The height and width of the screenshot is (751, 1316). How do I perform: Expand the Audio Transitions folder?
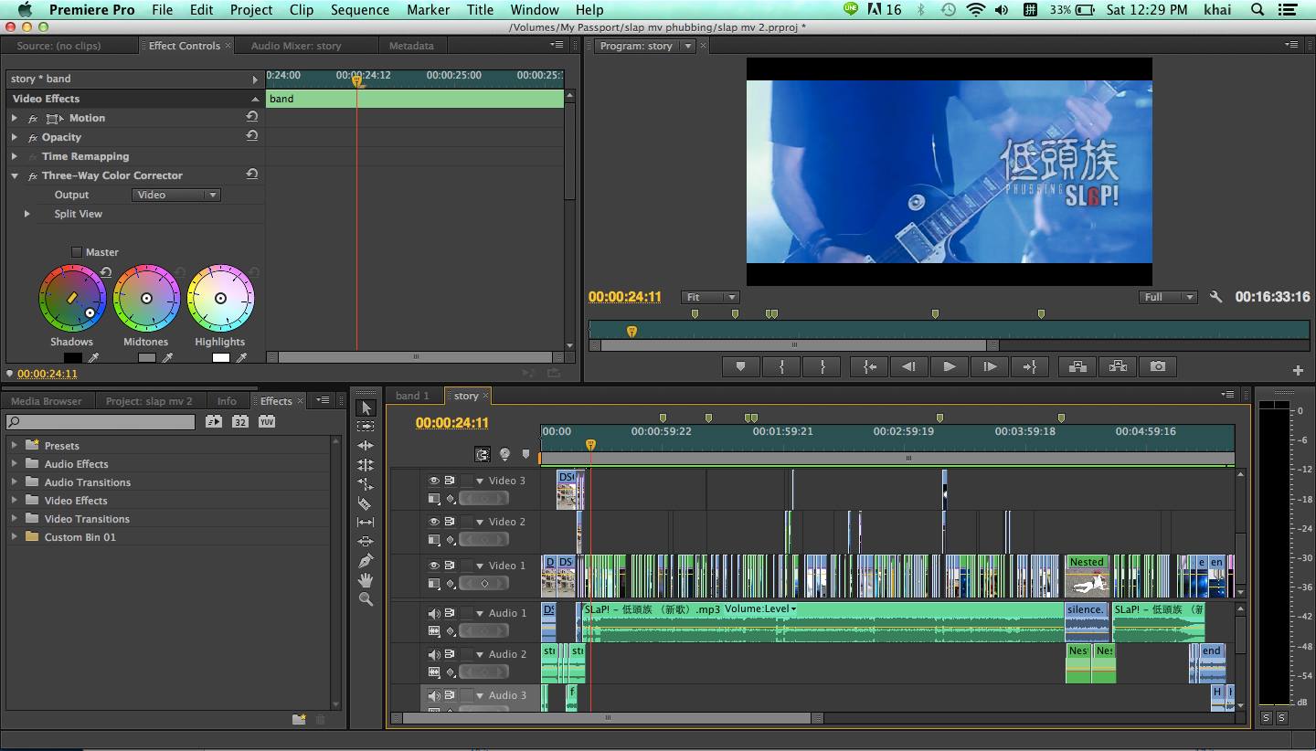point(14,482)
